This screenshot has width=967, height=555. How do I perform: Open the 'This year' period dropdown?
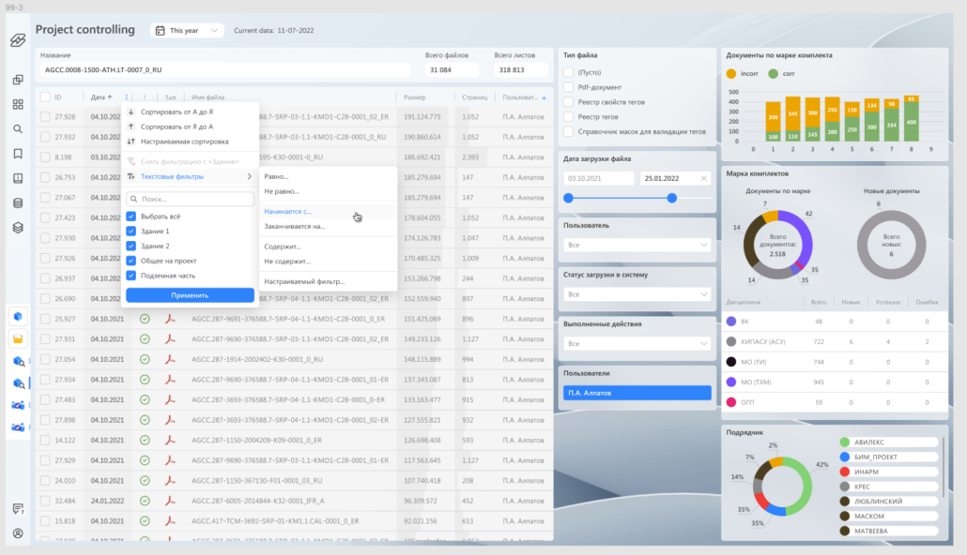pos(187,30)
